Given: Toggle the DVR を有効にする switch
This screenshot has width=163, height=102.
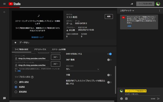Looking at the screenshot, I should pos(109,54).
